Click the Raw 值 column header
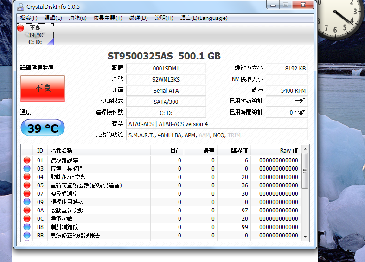The image size is (365, 262). click(276, 151)
